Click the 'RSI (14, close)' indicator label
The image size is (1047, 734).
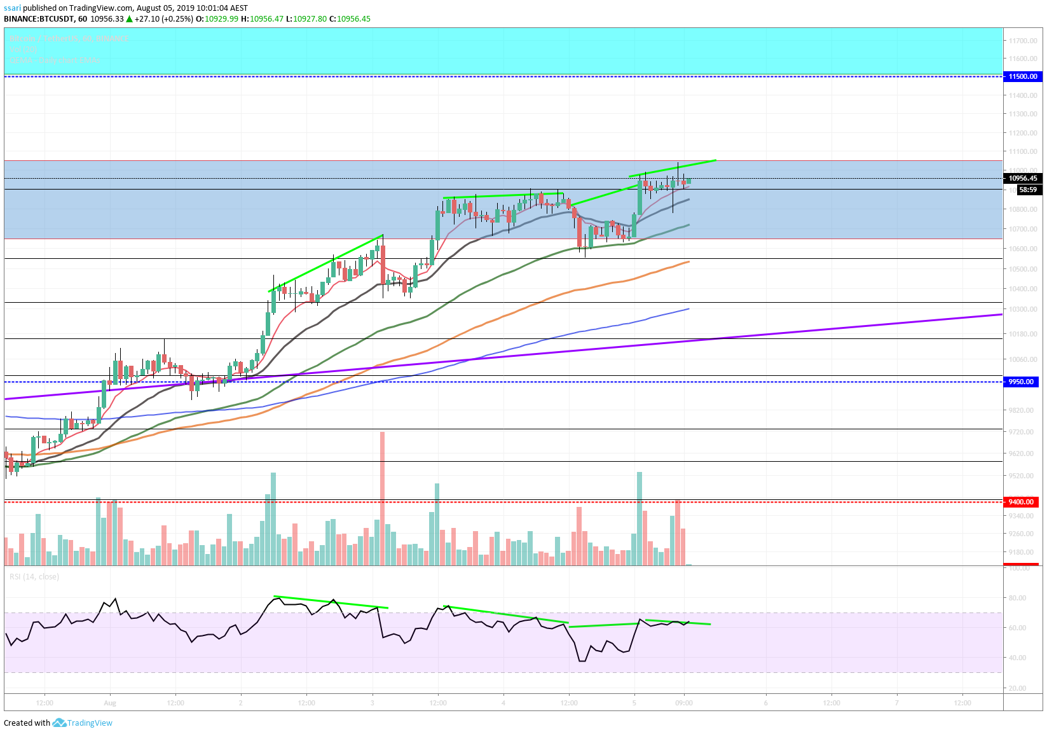[34, 577]
